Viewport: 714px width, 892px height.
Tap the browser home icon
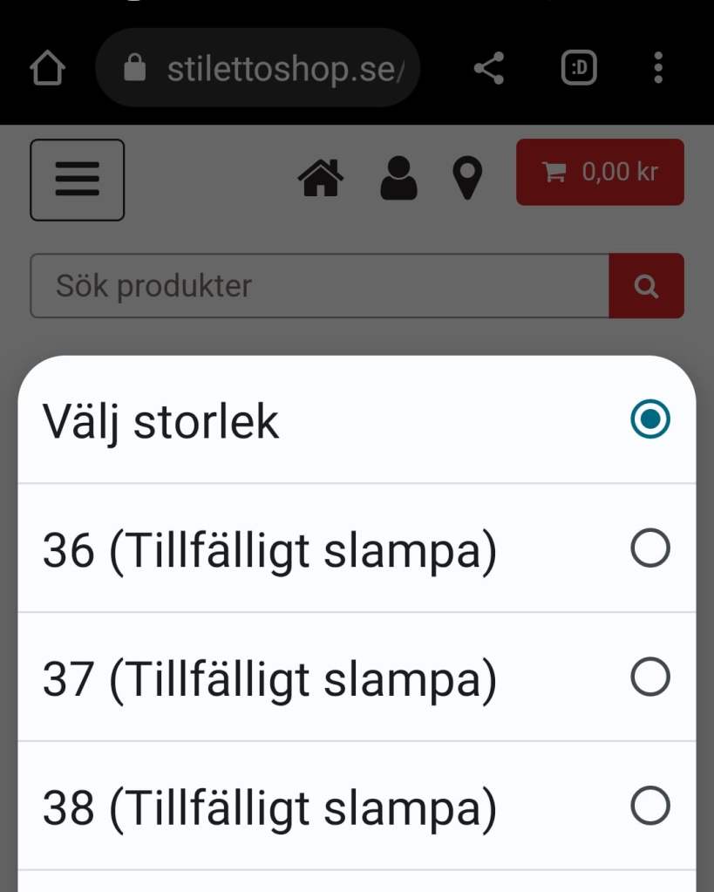pos(49,68)
